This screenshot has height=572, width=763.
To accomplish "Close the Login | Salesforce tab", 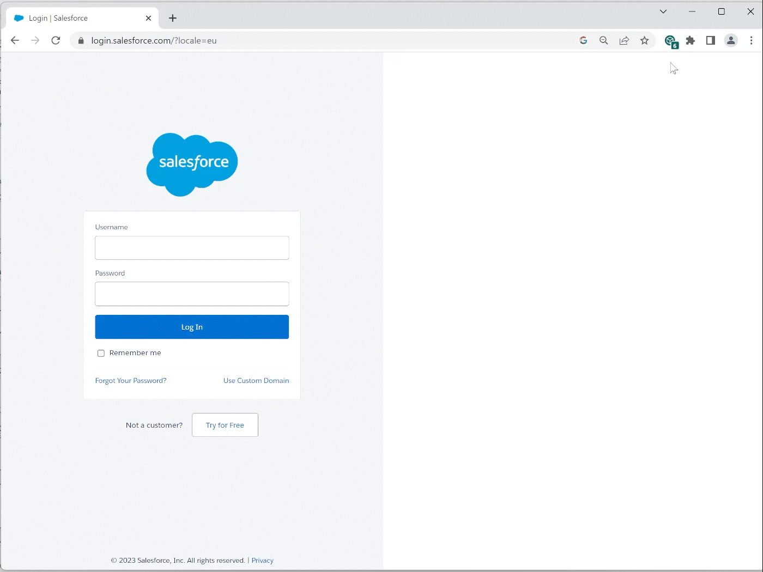I will 148,18.
